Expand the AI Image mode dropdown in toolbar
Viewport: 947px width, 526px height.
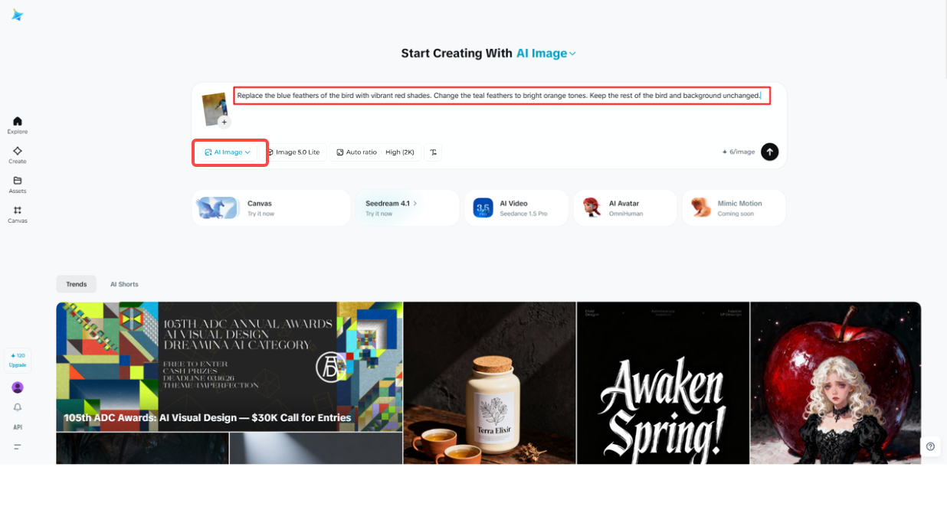coord(228,152)
